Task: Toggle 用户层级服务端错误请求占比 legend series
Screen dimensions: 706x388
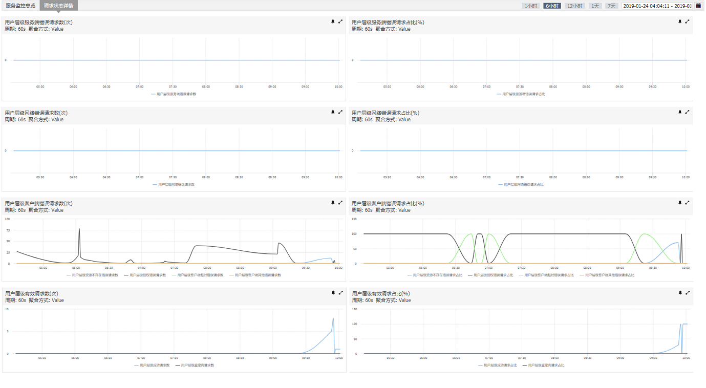Action: point(521,94)
